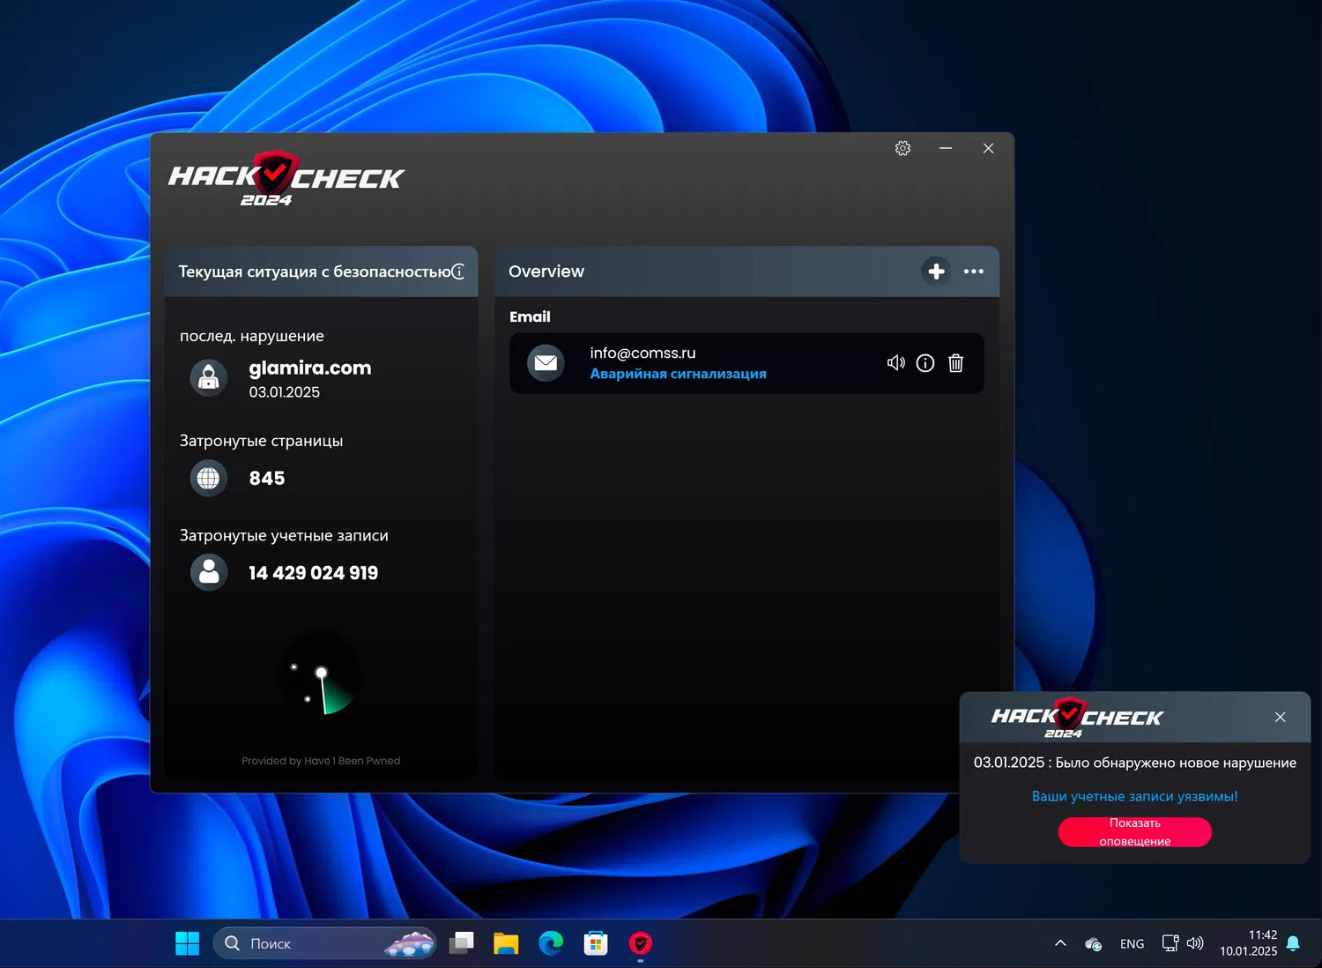The height and width of the screenshot is (968, 1322).
Task: Delete the info@comss.ru email entry
Action: [x=955, y=363]
